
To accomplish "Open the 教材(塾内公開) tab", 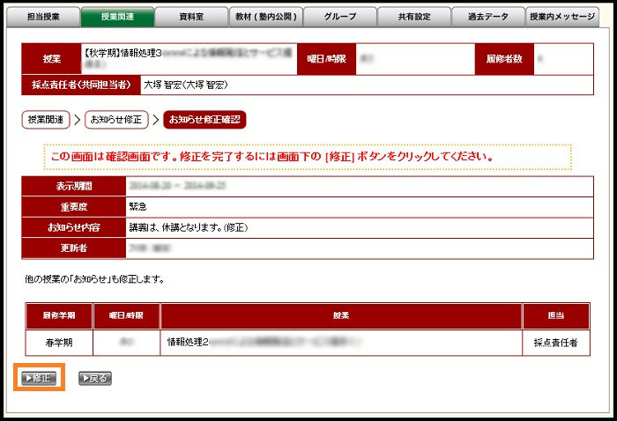I will point(266,17).
